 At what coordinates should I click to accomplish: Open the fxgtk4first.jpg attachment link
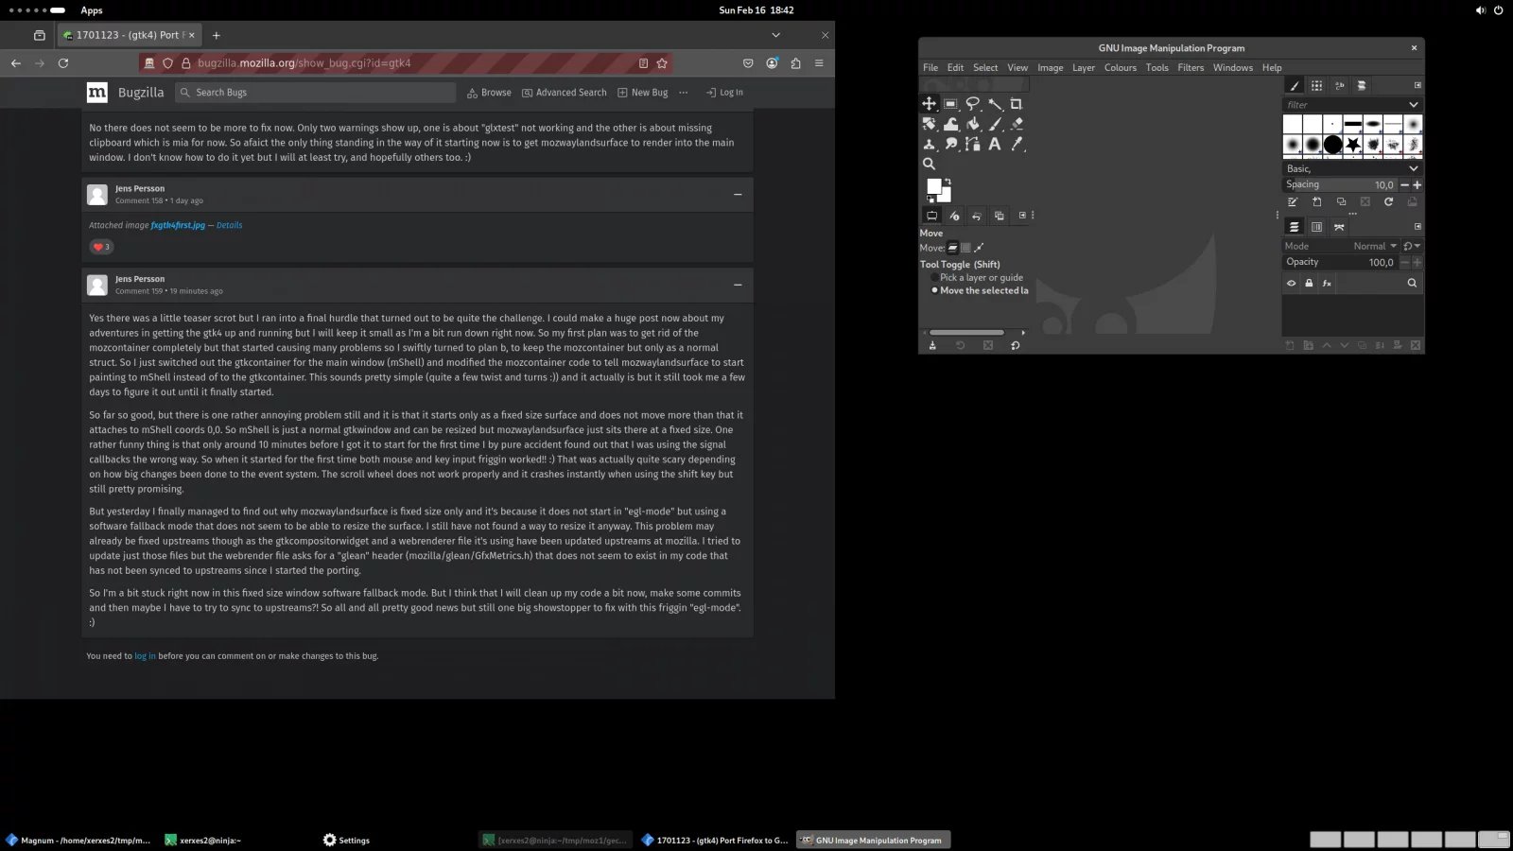pos(178,225)
